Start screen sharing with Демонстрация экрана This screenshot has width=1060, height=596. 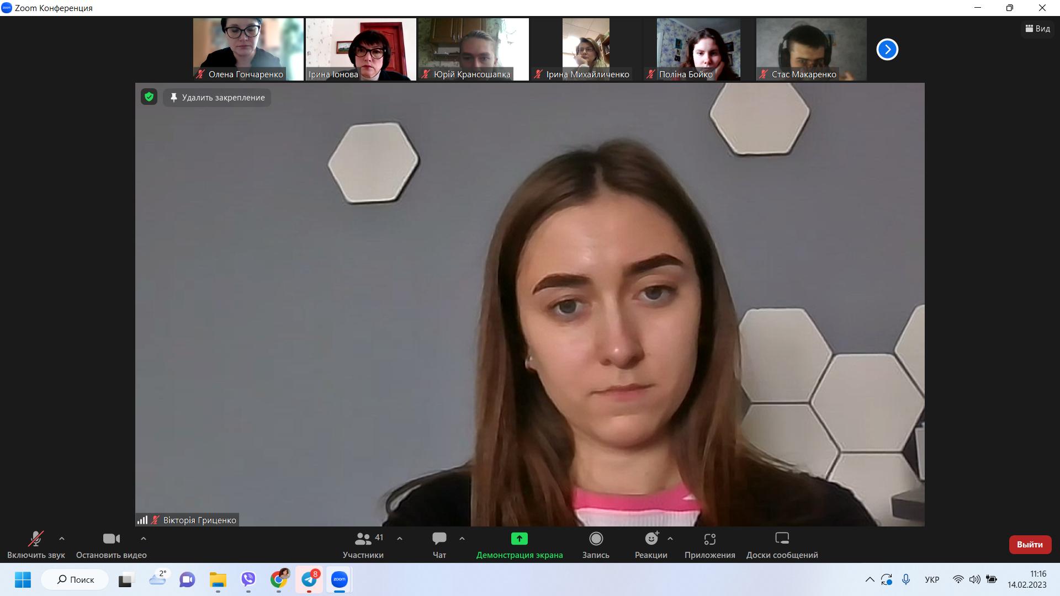[x=519, y=539]
